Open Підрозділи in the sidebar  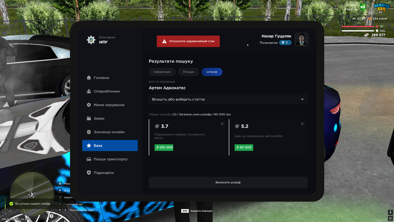pyautogui.click(x=110, y=173)
